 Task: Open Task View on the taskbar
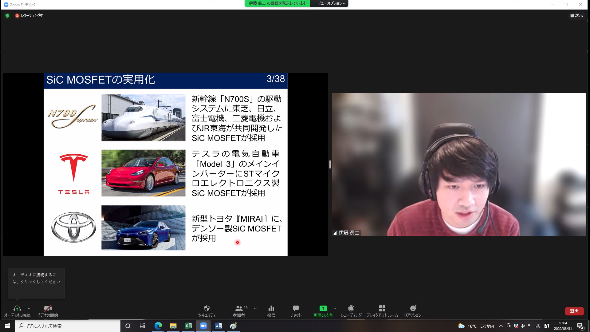(x=143, y=326)
